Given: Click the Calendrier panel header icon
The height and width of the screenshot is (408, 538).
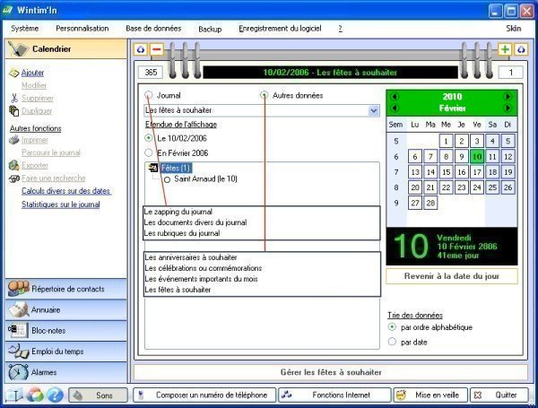Looking at the screenshot, I should 17,48.
